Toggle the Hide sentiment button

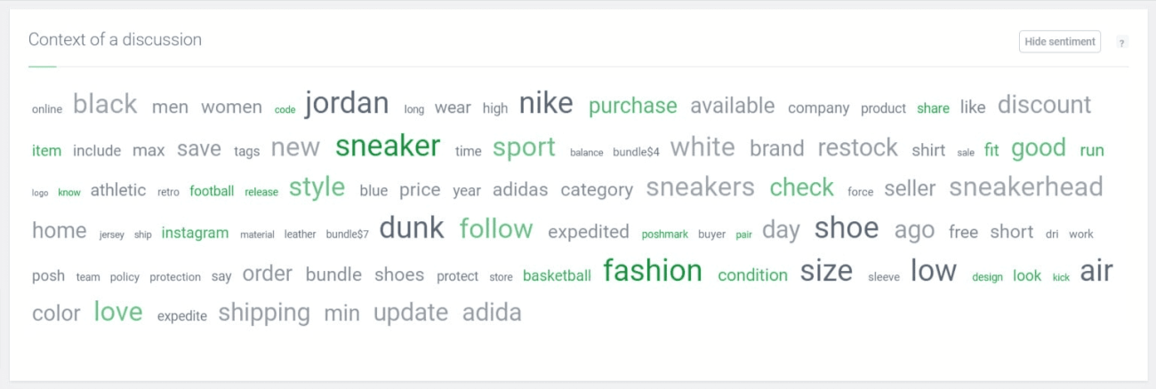tap(1059, 42)
